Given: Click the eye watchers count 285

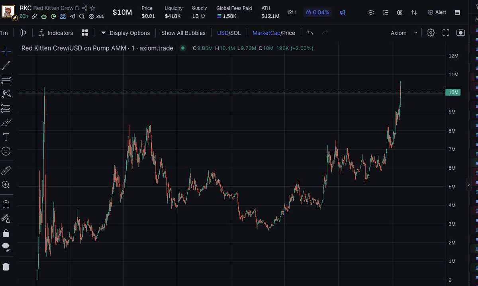Looking at the screenshot, I should tap(96, 16).
